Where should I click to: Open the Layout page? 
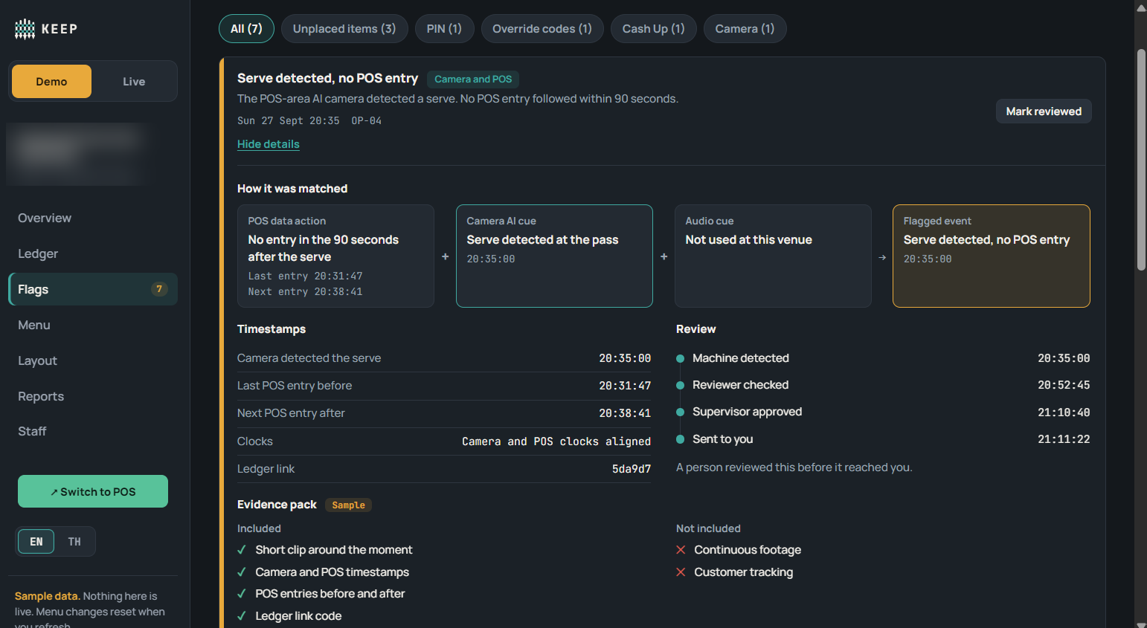93,360
